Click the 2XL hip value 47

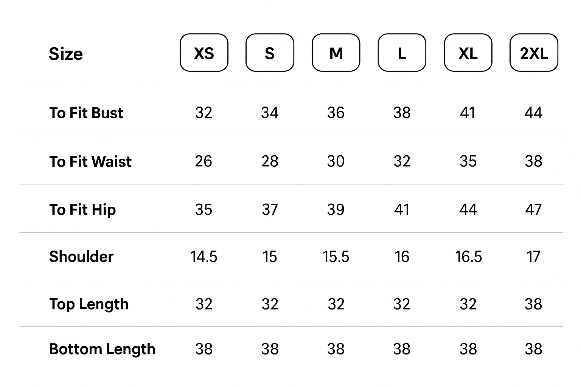click(533, 209)
